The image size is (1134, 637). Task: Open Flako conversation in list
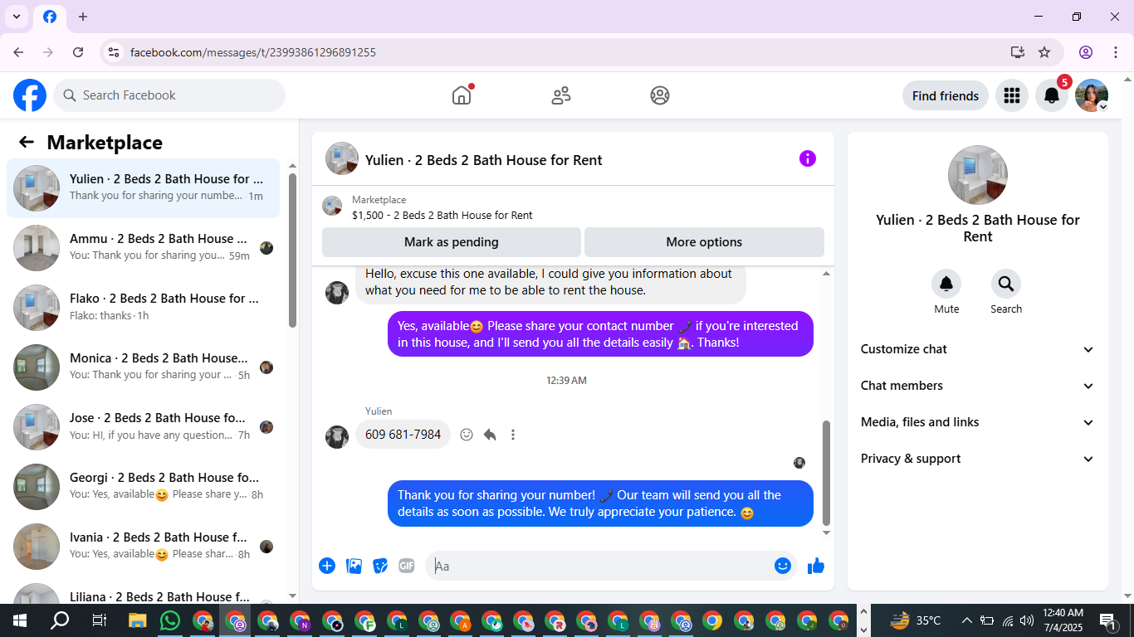tap(143, 308)
